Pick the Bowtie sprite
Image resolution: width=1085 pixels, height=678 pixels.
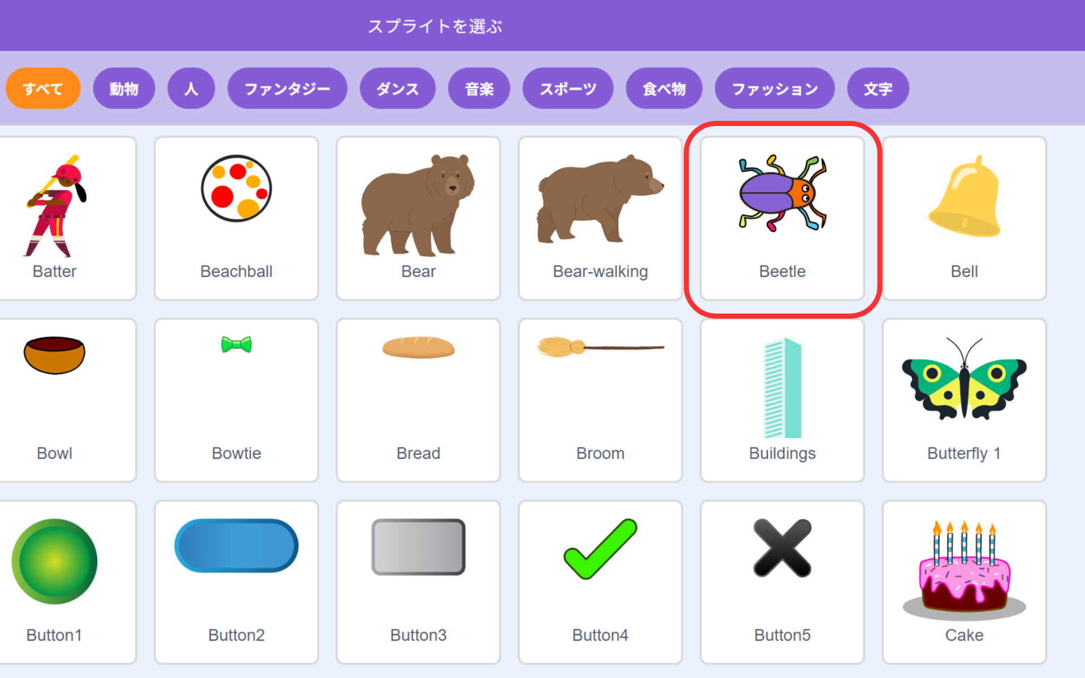tap(236, 401)
